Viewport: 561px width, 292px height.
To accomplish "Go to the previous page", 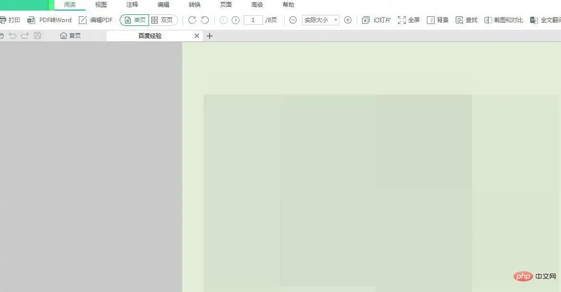I will (224, 20).
